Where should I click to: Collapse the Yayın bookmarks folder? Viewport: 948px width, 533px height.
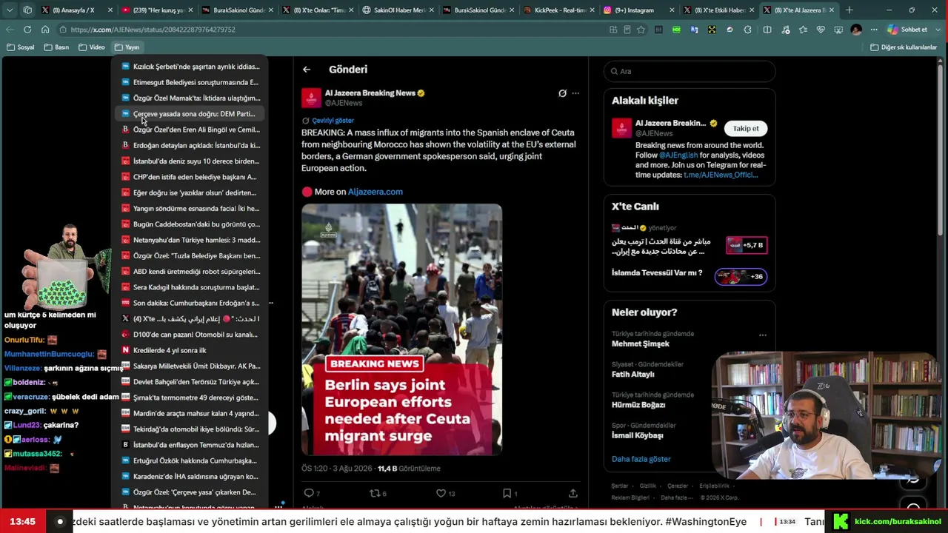tap(127, 47)
